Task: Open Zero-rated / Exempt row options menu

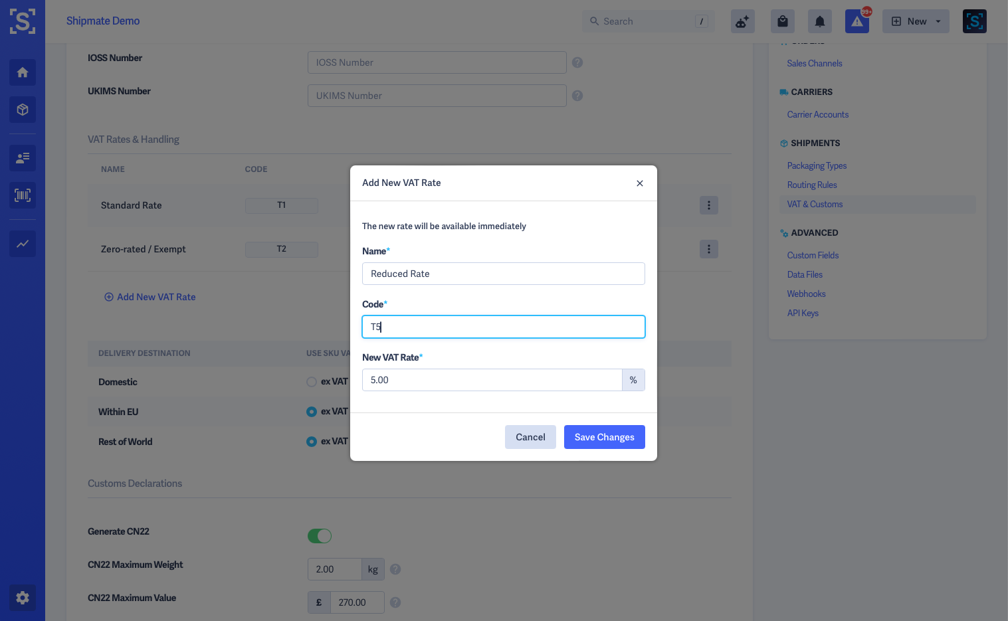Action: pos(709,249)
